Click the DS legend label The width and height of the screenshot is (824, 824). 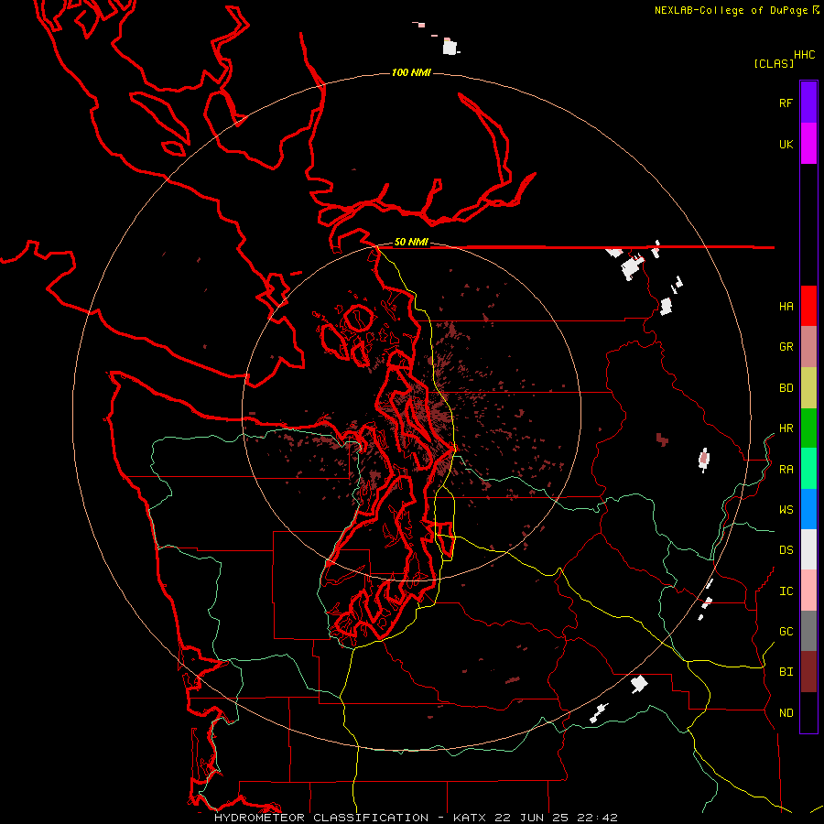(x=786, y=550)
